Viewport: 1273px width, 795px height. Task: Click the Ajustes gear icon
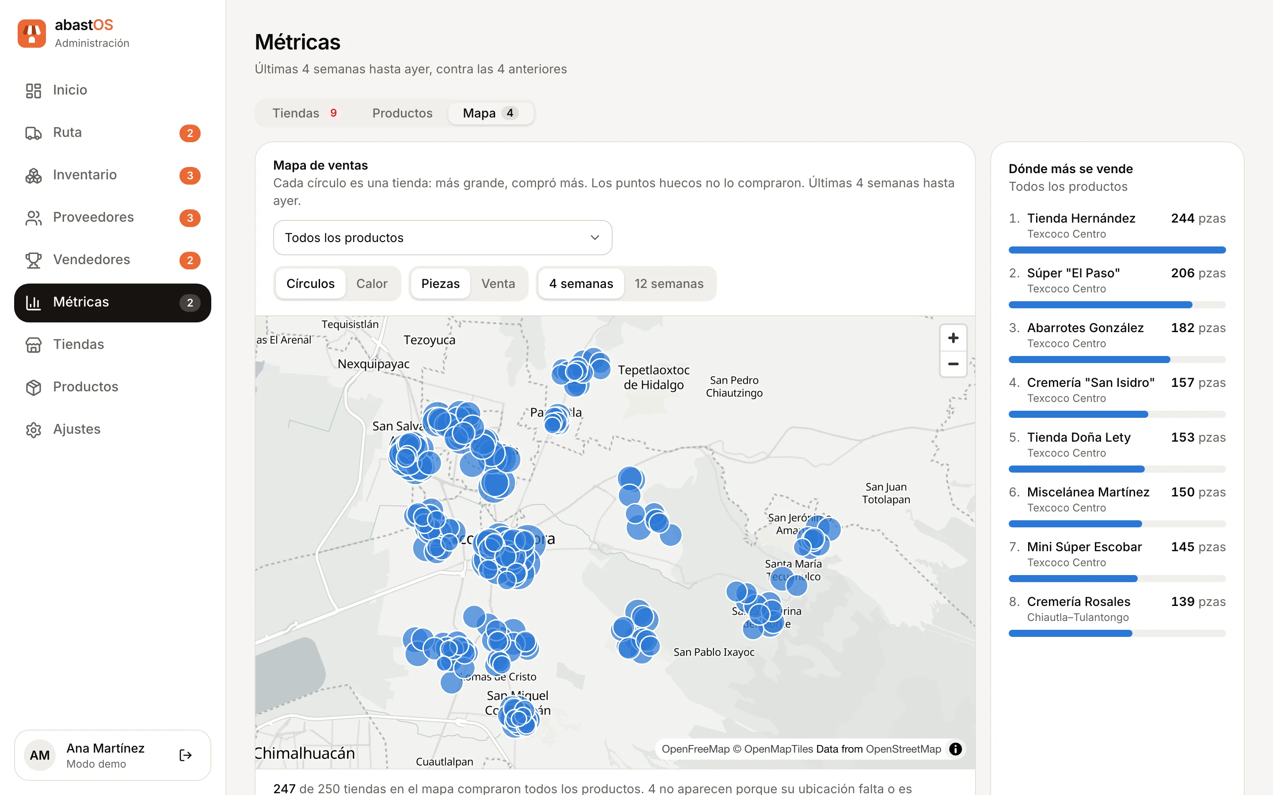33,430
